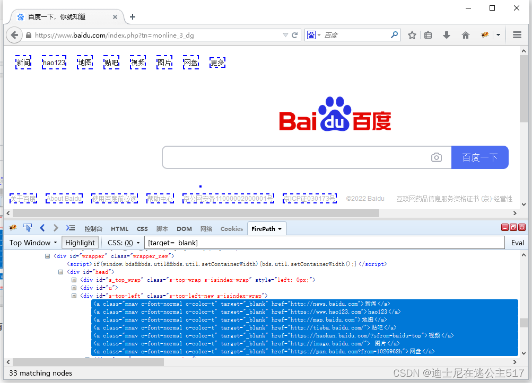Click the Firebug panel horizontal scrollbar
This screenshot has height=383, width=532.
tap(88, 362)
